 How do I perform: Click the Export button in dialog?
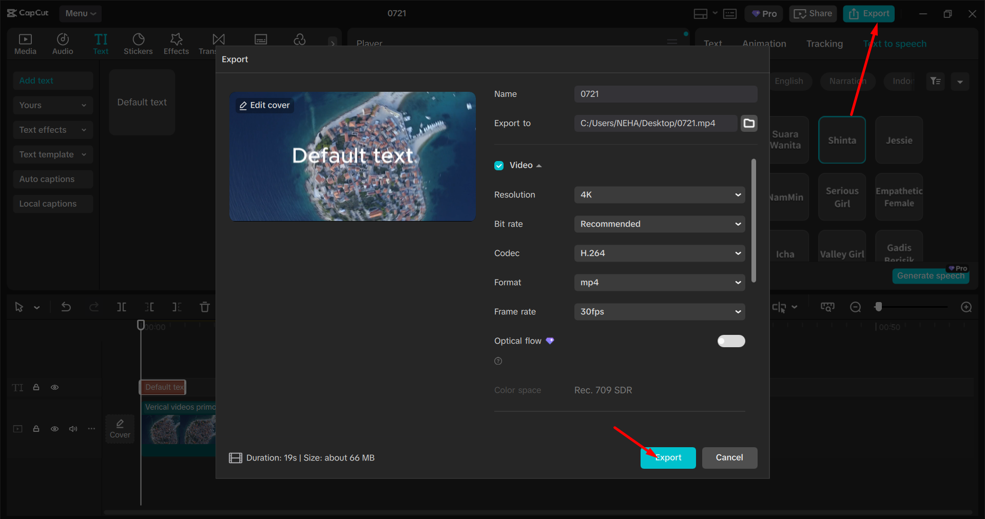click(x=668, y=457)
